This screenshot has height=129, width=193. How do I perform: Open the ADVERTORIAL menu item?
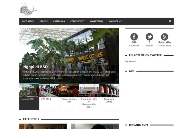coord(96,21)
